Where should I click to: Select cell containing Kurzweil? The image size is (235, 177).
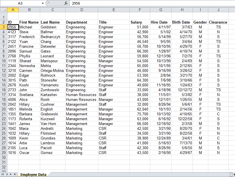(53, 119)
